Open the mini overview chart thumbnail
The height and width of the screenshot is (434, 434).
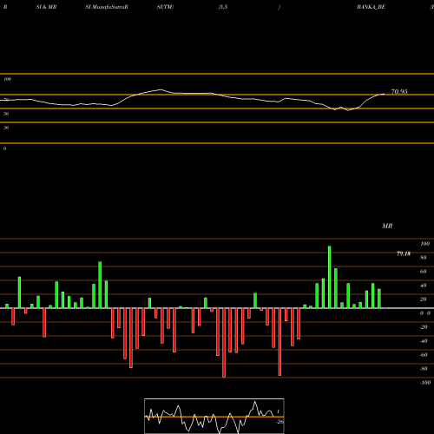coord(214,416)
